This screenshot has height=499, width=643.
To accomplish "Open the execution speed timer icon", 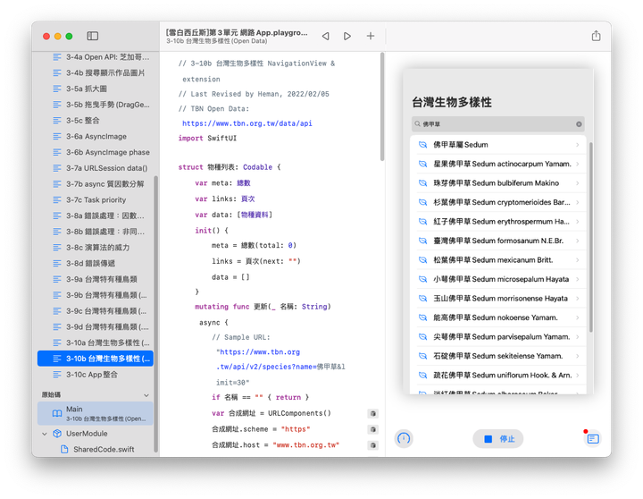I will click(404, 438).
